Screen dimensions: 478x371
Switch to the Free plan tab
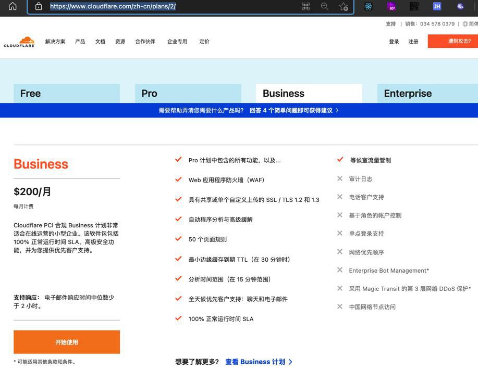67,94
